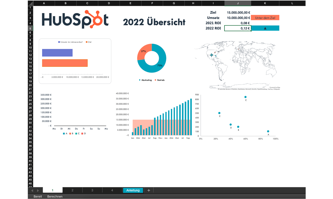This screenshot has width=333, height=199.
Task: Click legend entry 'A' in weekday chart
Action: click(x=65, y=133)
